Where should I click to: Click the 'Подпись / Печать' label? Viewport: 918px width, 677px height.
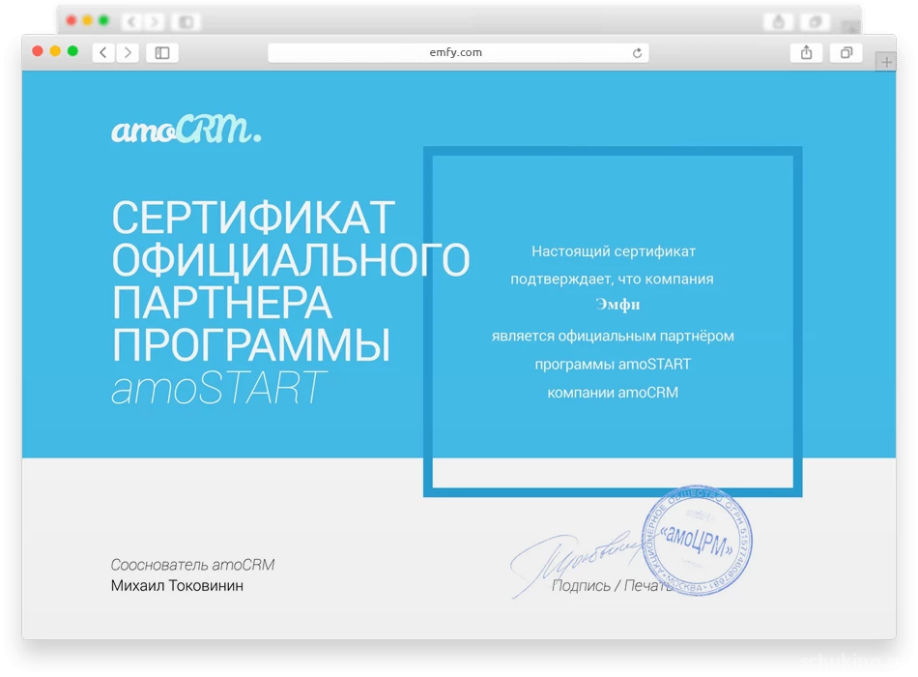pos(612,585)
